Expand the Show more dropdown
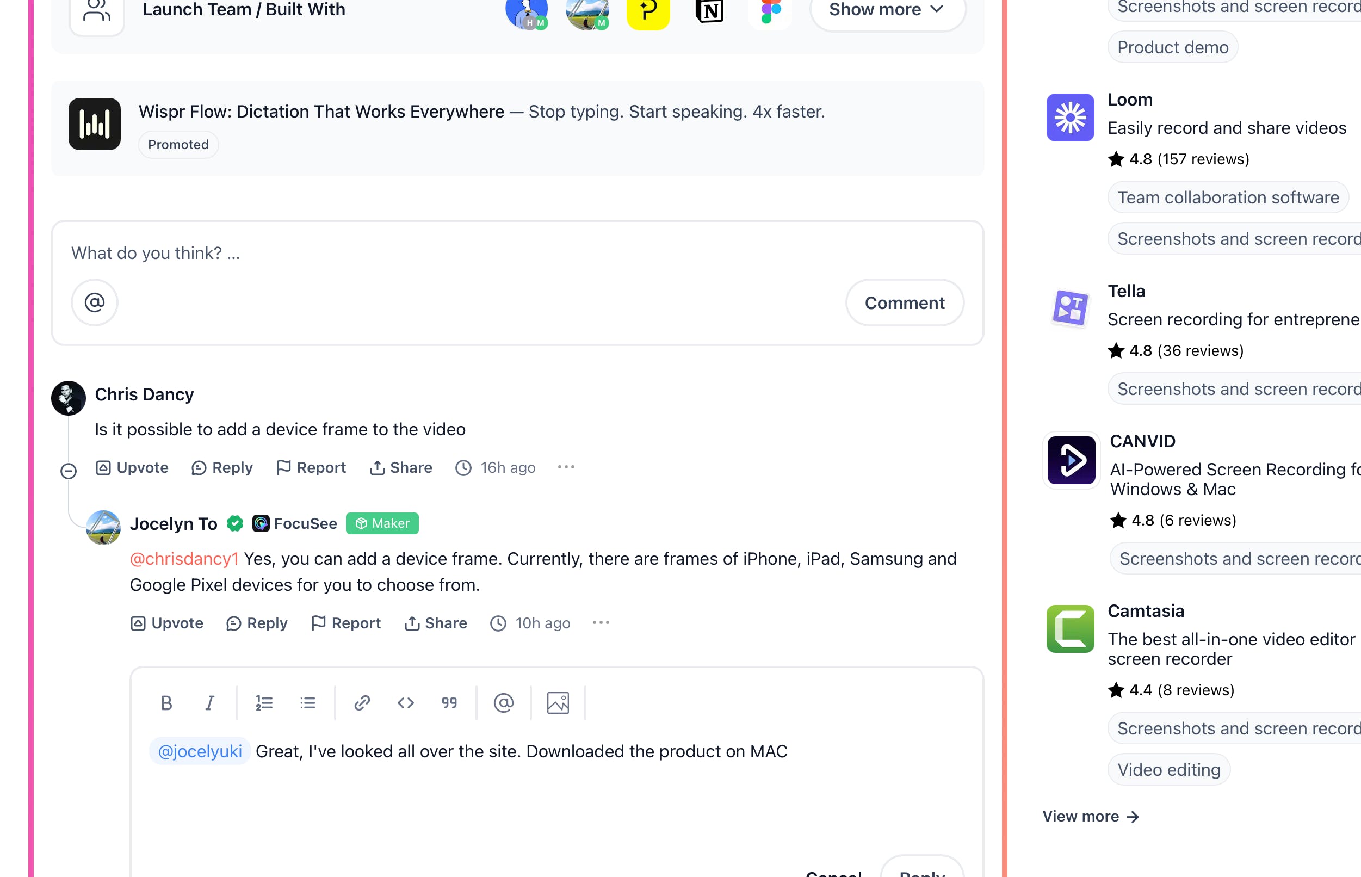This screenshot has width=1361, height=877. 887,10
